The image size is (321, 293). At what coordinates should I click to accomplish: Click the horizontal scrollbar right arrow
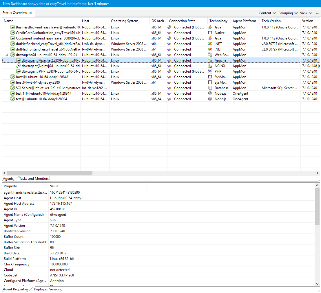(x=318, y=173)
